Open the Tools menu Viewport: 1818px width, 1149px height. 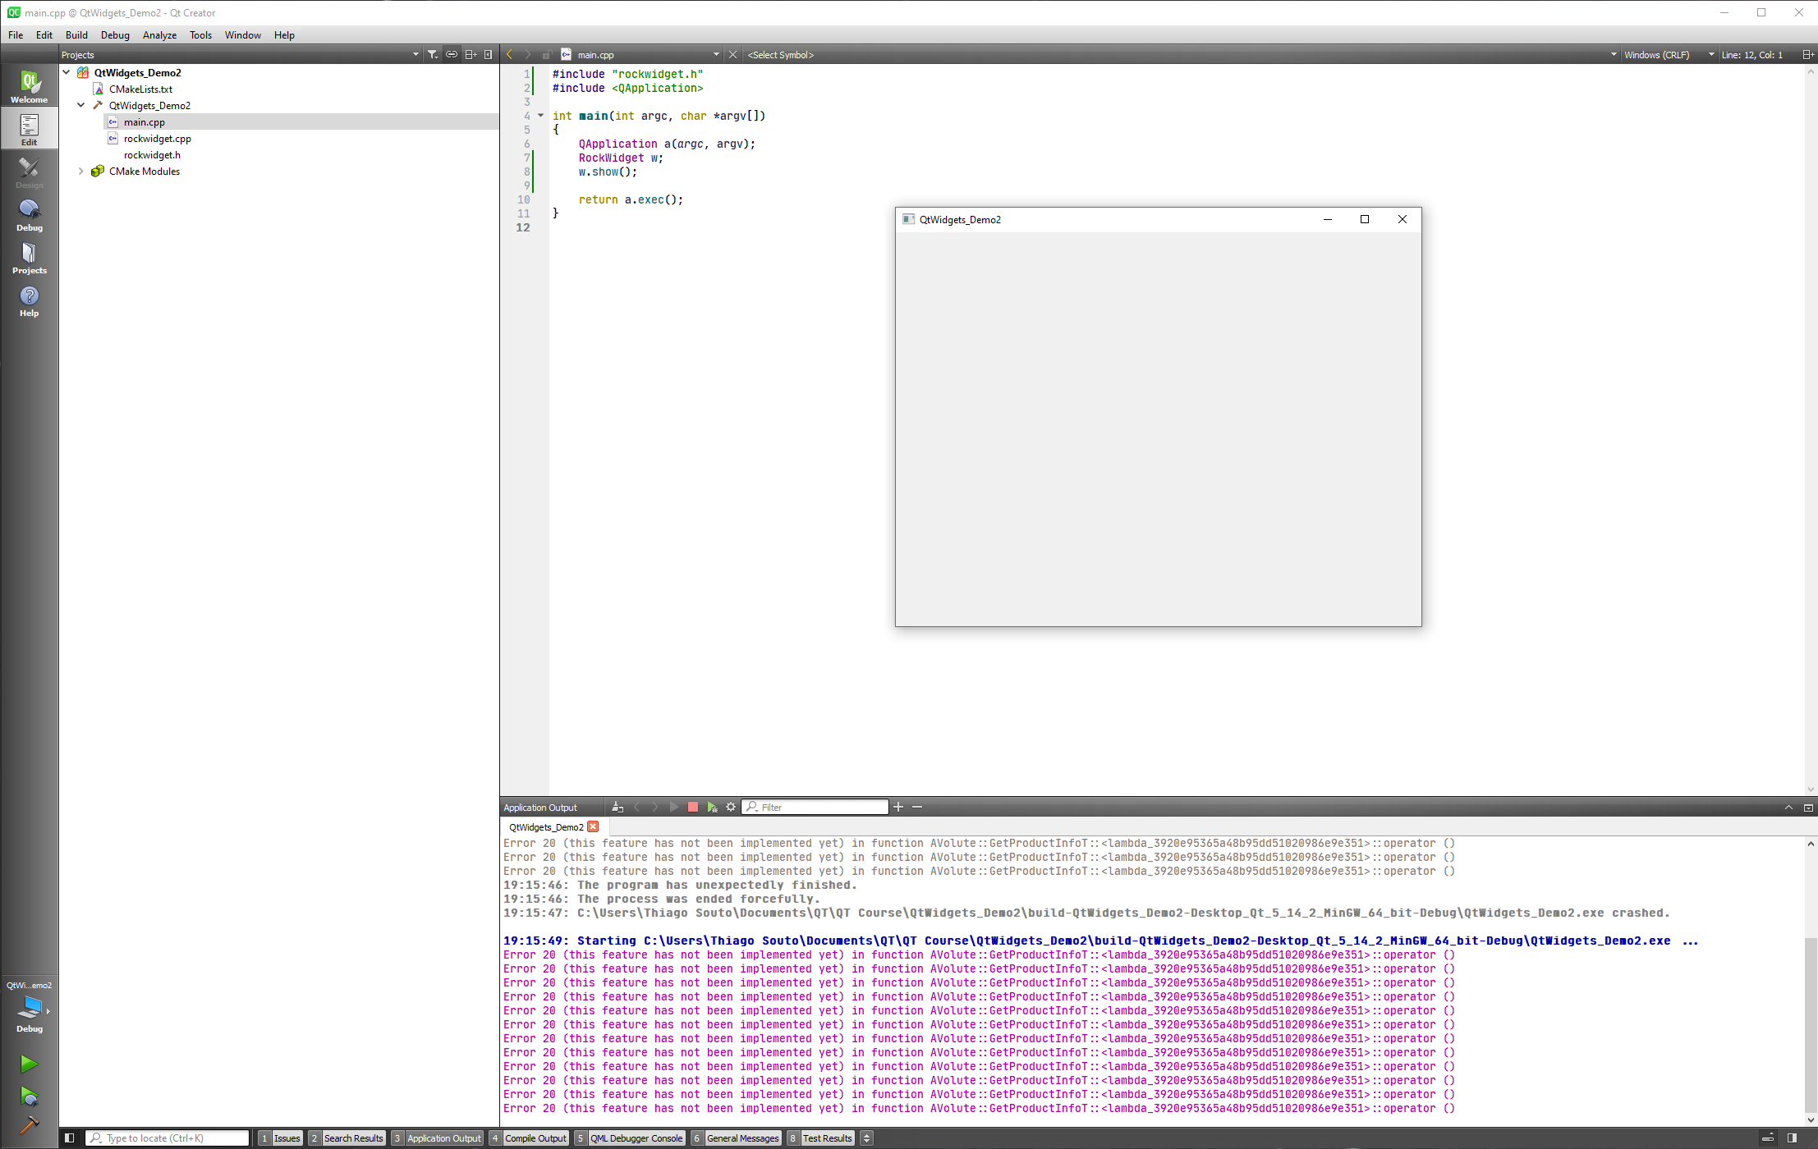point(200,35)
